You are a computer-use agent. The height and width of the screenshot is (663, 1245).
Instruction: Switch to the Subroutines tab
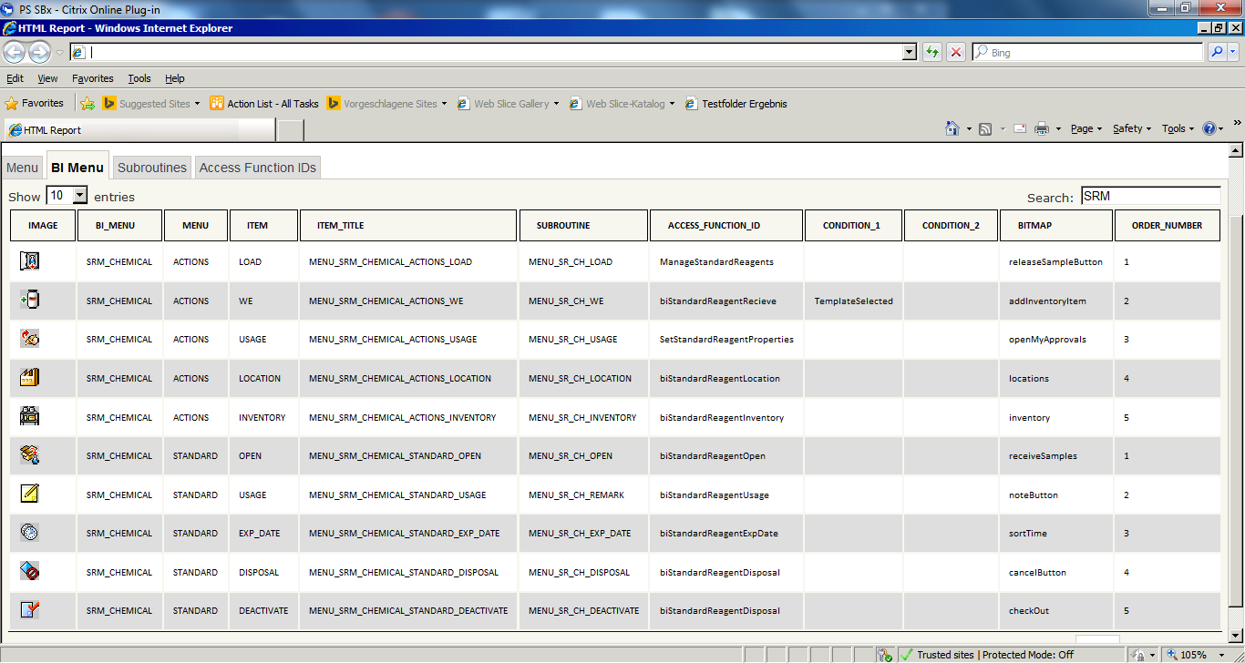click(152, 168)
